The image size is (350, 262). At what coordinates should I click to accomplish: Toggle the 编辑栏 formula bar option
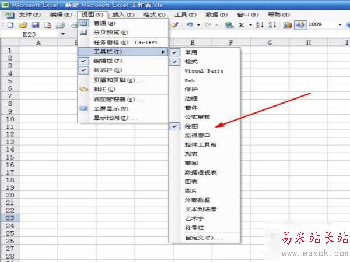click(123, 61)
